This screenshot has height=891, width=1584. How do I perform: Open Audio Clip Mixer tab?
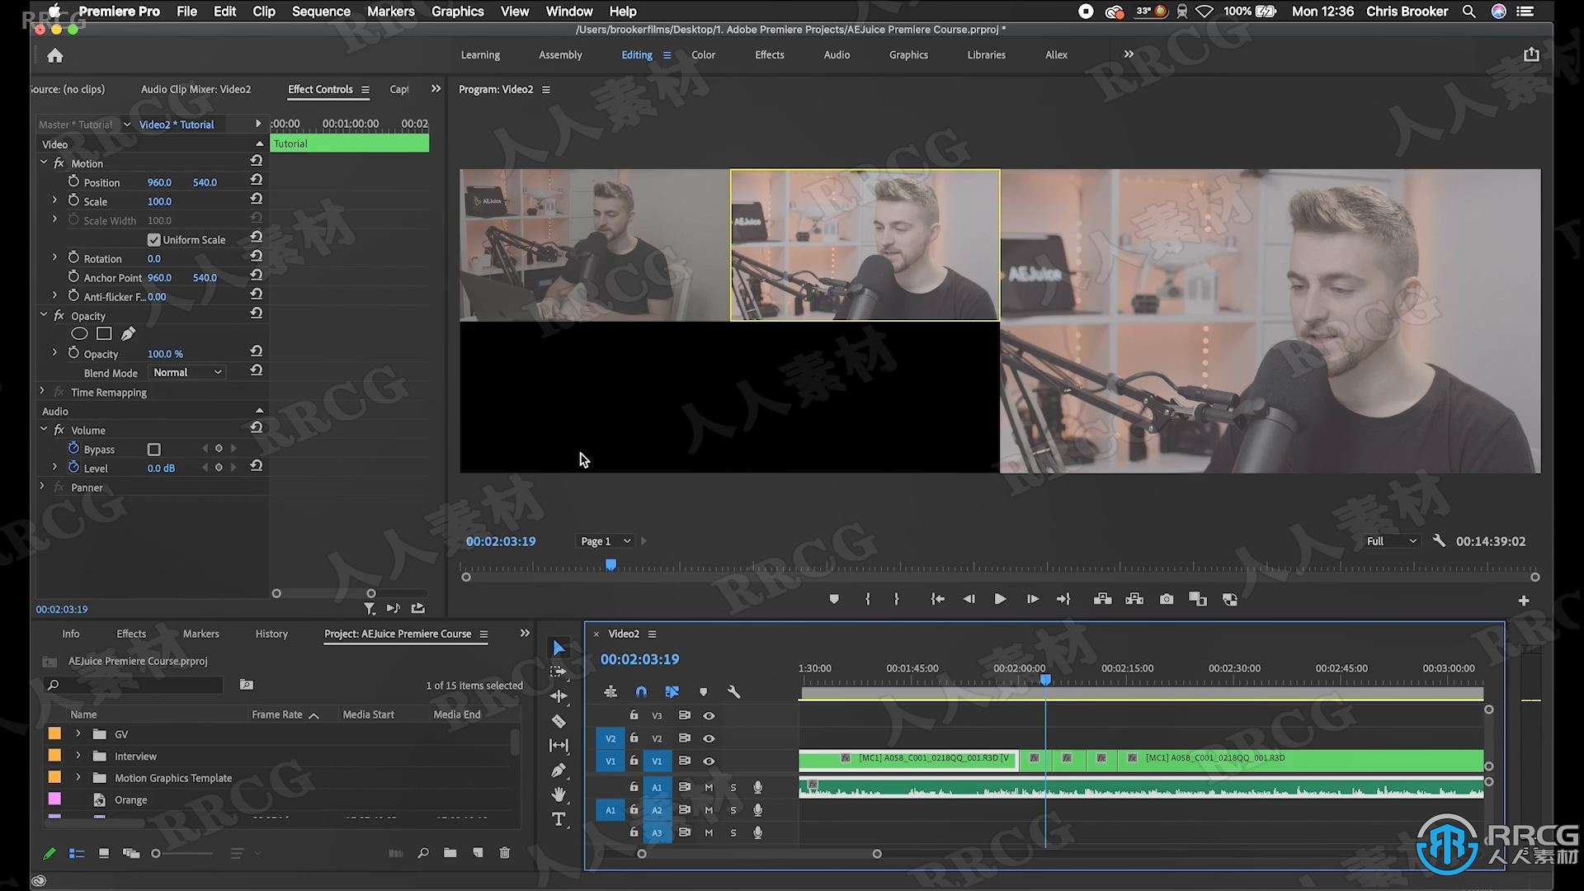coord(196,89)
